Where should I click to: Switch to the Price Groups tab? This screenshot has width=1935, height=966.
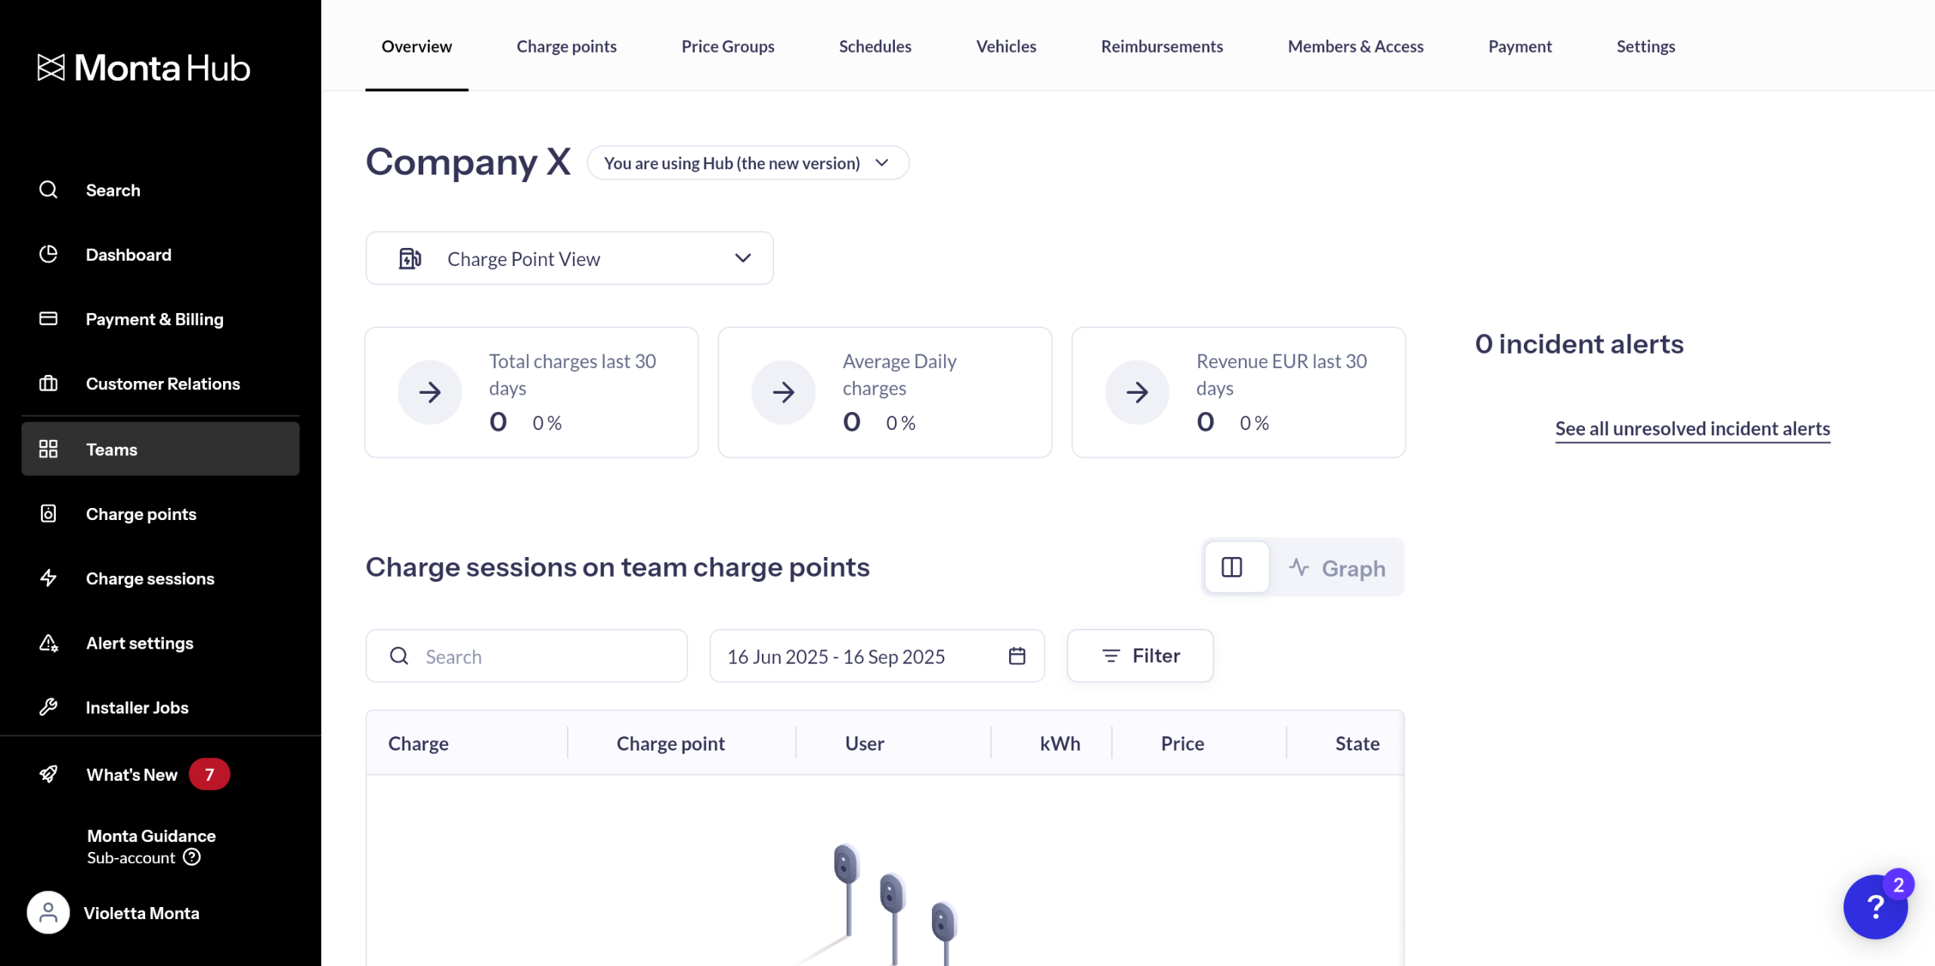tap(727, 46)
